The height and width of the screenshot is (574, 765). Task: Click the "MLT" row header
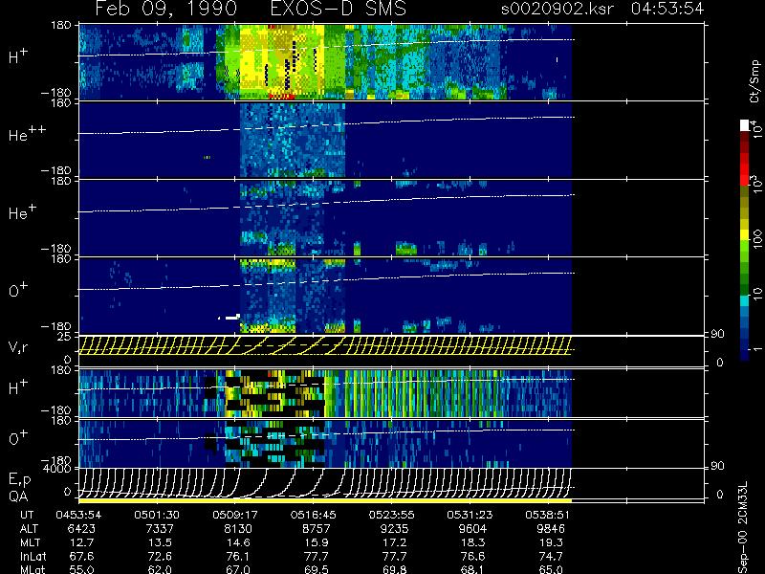(x=30, y=542)
